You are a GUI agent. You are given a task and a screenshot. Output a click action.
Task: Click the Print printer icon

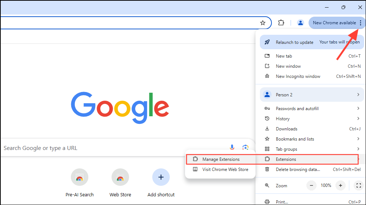267,202
